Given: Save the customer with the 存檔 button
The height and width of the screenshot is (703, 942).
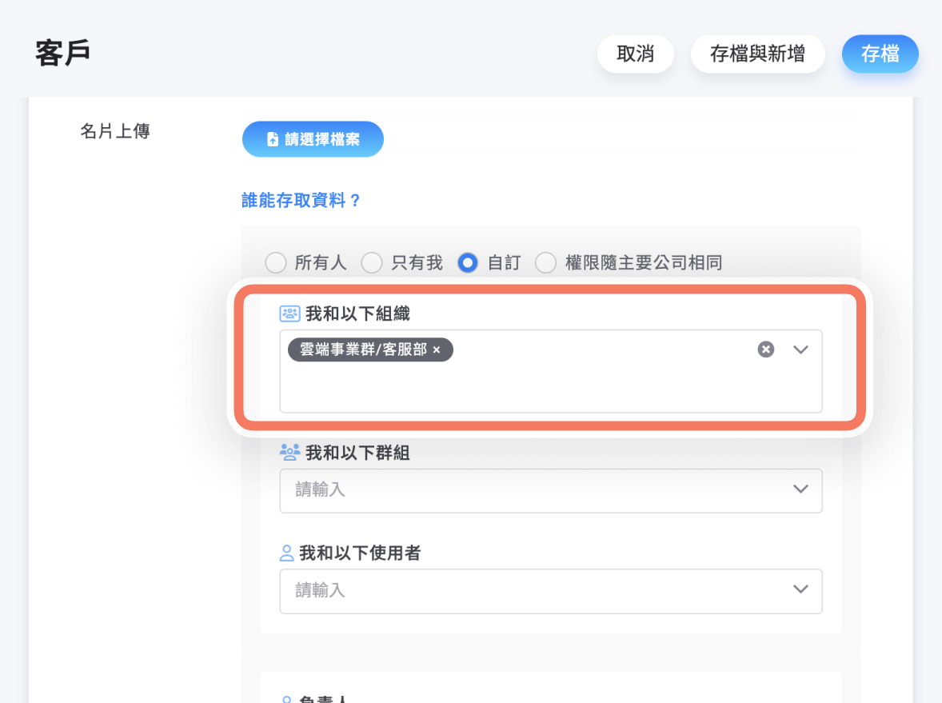Looking at the screenshot, I should click(x=880, y=54).
